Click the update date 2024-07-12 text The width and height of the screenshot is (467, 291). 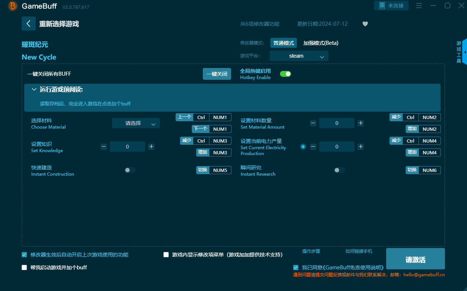(322, 24)
